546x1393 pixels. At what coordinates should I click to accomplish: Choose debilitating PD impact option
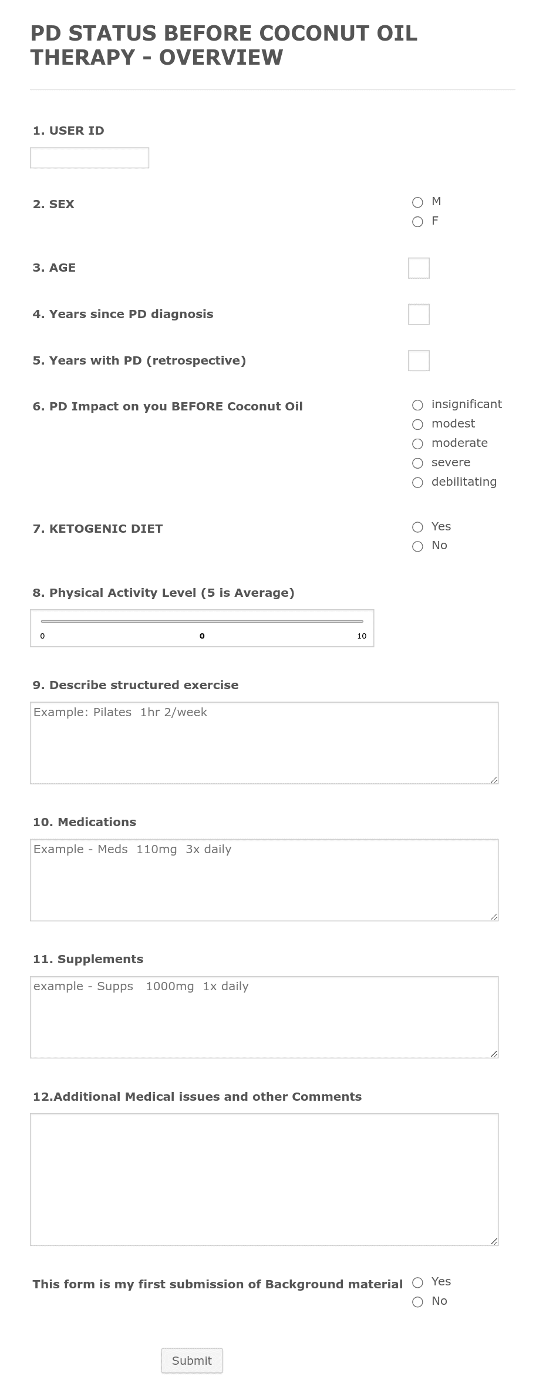pos(417,483)
